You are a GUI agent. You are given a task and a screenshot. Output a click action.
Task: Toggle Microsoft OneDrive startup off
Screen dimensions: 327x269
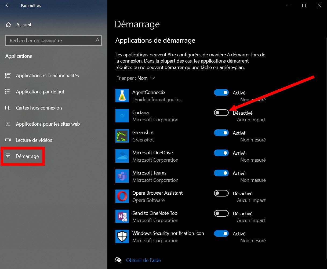point(221,153)
